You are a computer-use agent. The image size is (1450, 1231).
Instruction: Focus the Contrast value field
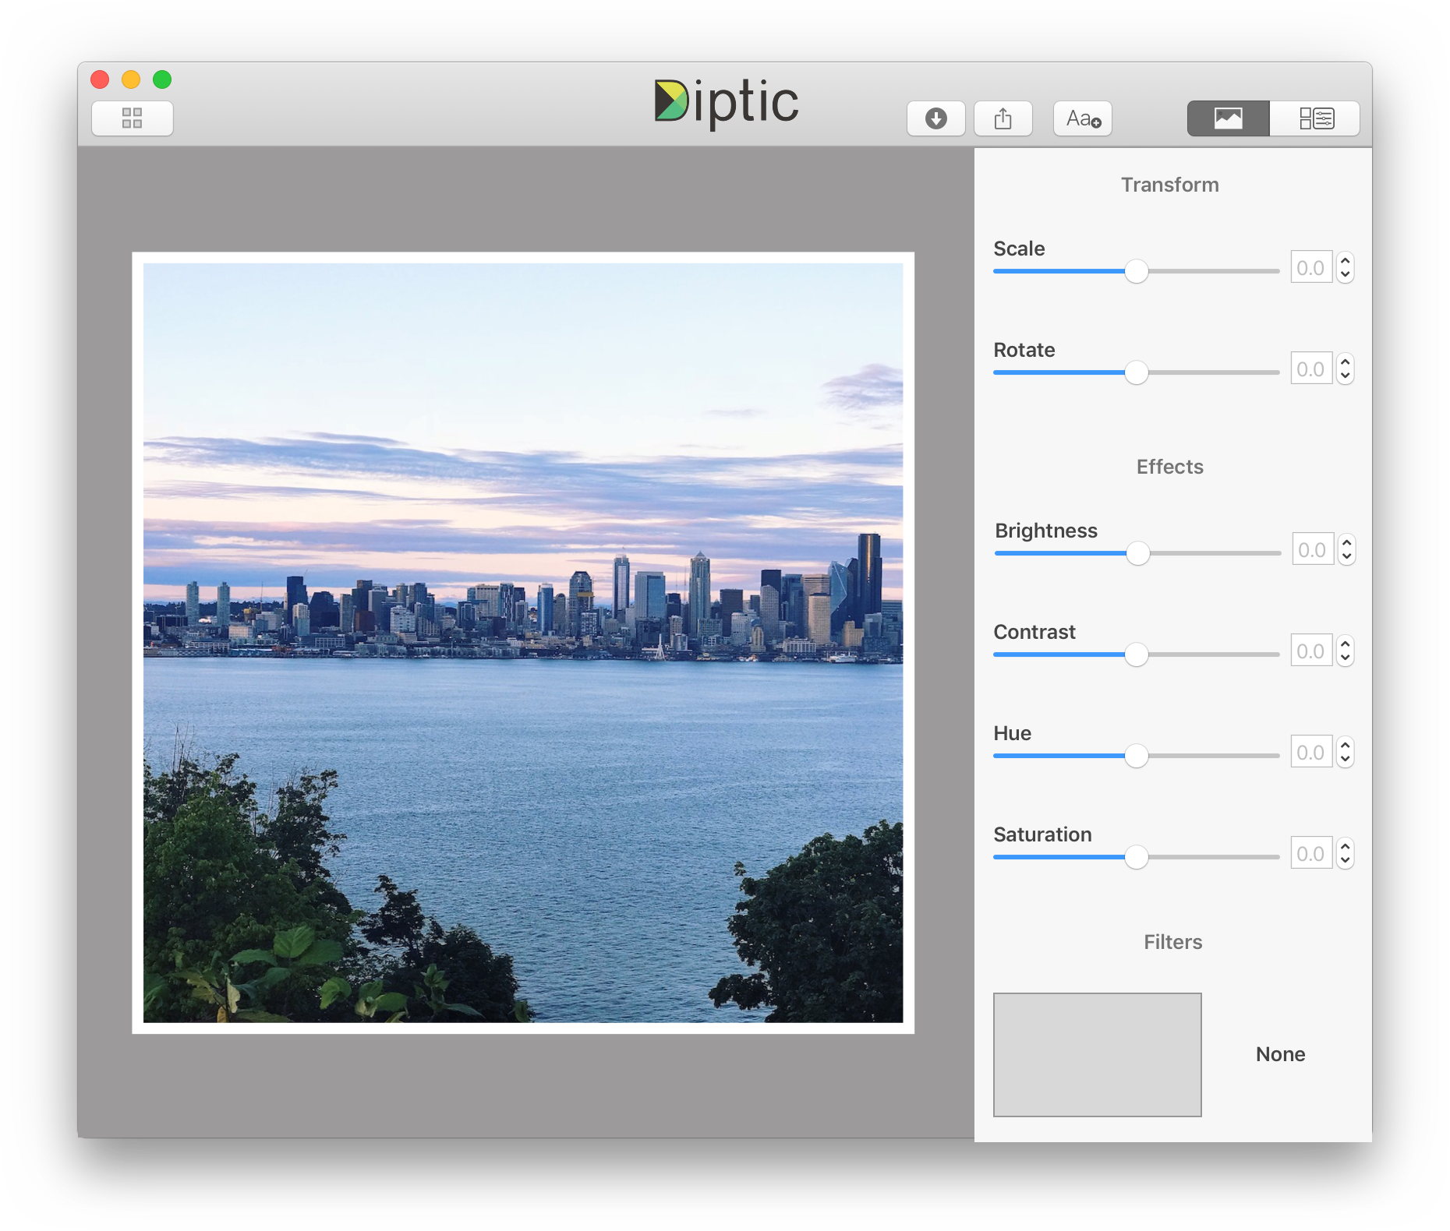point(1311,651)
